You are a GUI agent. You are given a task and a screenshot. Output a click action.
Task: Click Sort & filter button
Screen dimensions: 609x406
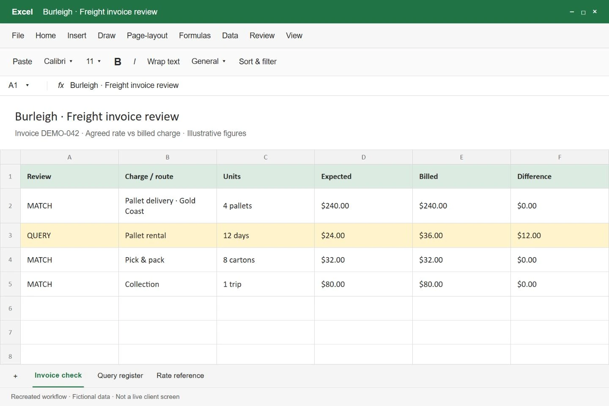point(258,61)
